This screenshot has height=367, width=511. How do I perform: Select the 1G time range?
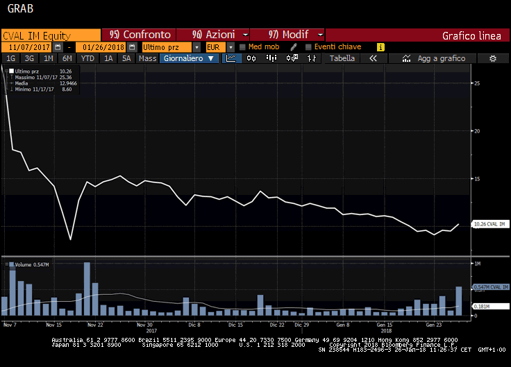[x=10, y=58]
